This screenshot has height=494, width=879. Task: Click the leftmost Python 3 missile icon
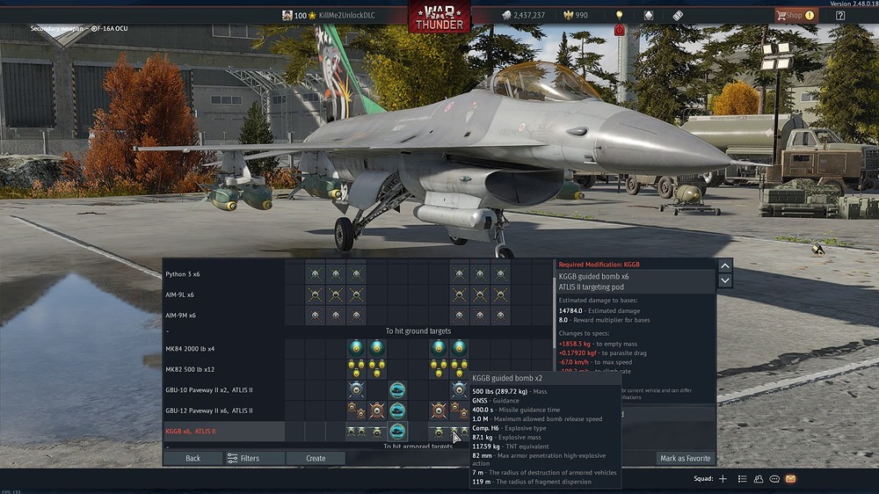[x=315, y=274]
